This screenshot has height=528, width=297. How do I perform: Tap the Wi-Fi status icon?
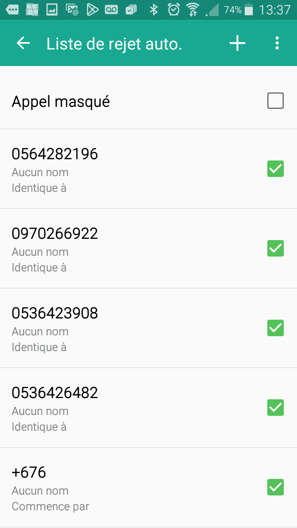pos(193,9)
